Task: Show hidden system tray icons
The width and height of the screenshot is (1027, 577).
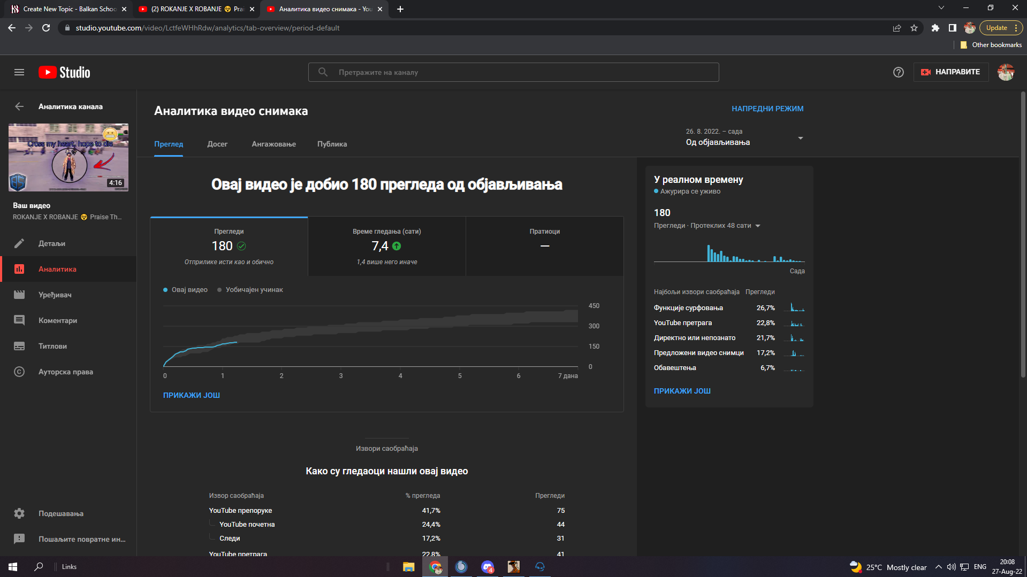Action: coord(938,567)
